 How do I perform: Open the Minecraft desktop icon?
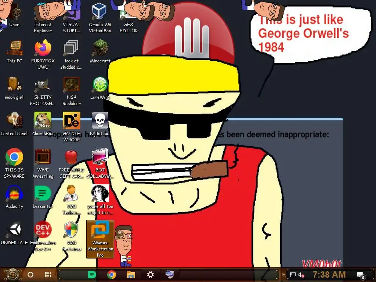click(x=100, y=52)
